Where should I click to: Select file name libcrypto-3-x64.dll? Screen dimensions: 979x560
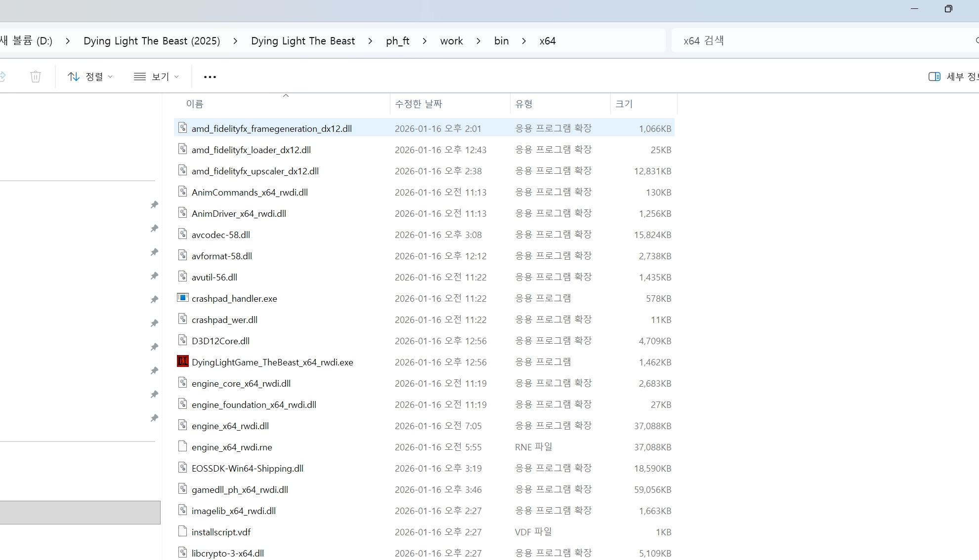[228, 554]
